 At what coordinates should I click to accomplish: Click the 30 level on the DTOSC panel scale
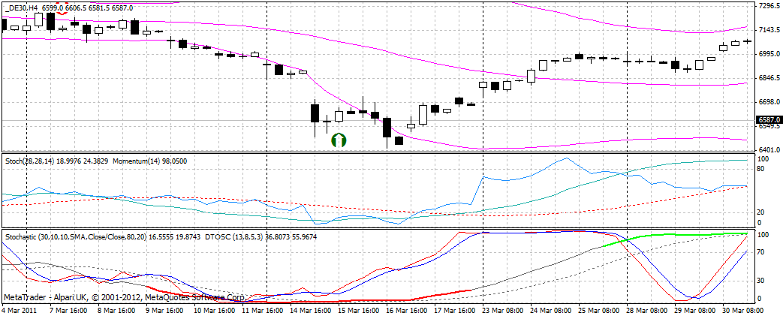761,281
